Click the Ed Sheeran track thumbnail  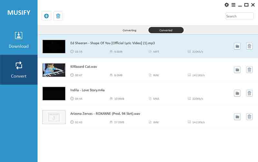[x=54, y=47]
